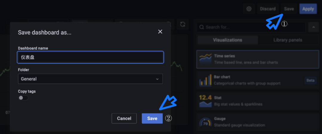Switch to the Library panels tab

tap(287, 40)
